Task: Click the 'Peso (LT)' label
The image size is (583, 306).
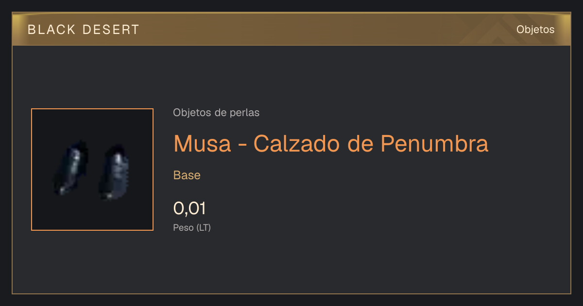Action: [x=192, y=227]
